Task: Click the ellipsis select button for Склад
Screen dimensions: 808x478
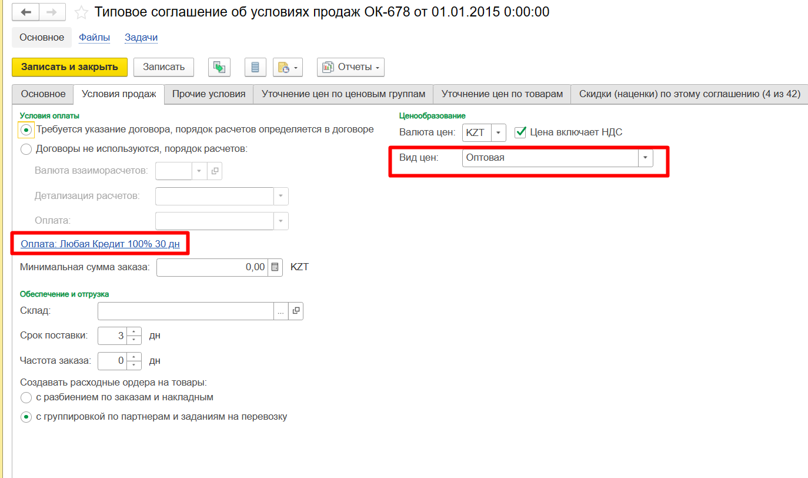Action: 281,311
